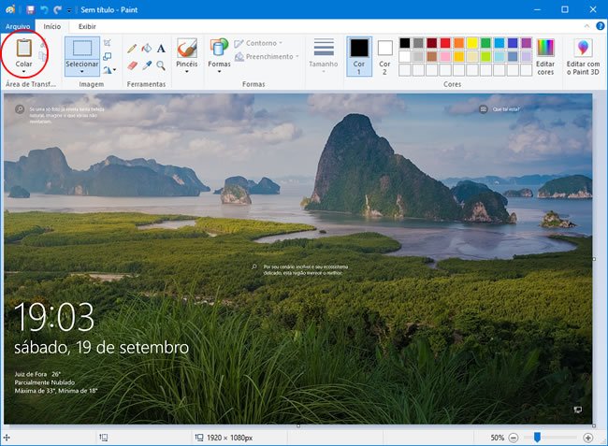The image size is (608, 446).
Task: Select the Pencil tool
Action: point(133,48)
